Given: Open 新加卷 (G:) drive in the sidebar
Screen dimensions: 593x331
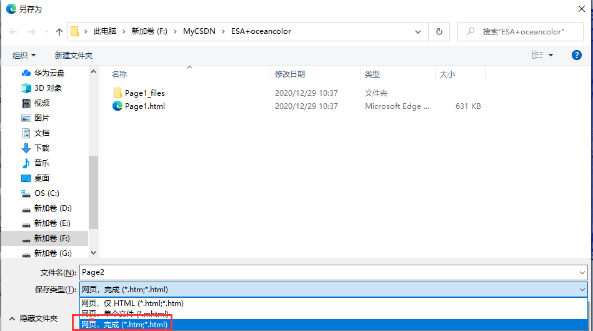Looking at the screenshot, I should [x=52, y=253].
